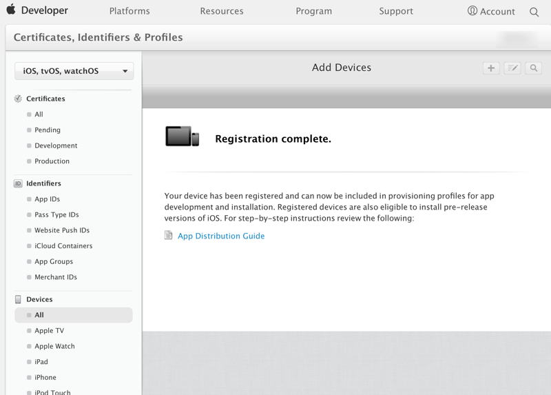Image resolution: width=551 pixels, height=395 pixels.
Task: Select All devices in the sidebar
Action: tap(39, 315)
